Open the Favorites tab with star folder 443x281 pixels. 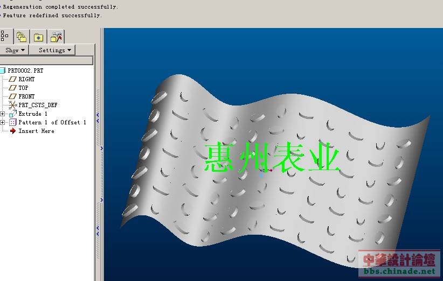[38, 37]
